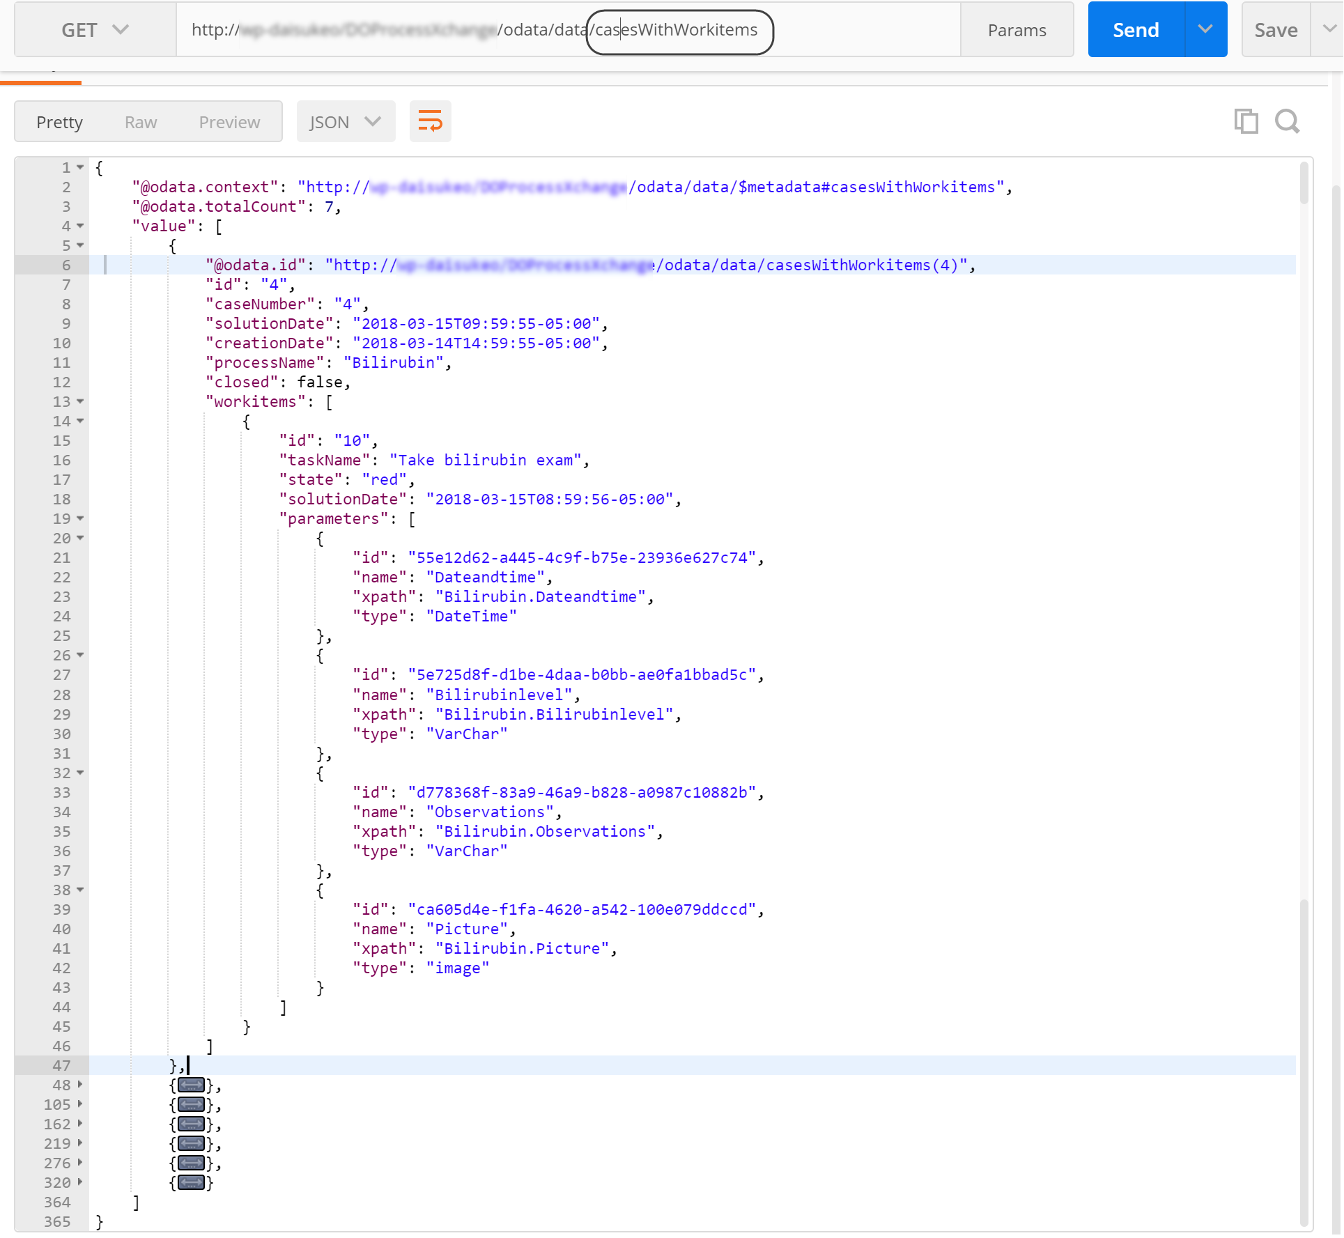This screenshot has width=1344, height=1238.
Task: Click the "Take bilirubin exam" taskName value
Action: click(x=486, y=460)
